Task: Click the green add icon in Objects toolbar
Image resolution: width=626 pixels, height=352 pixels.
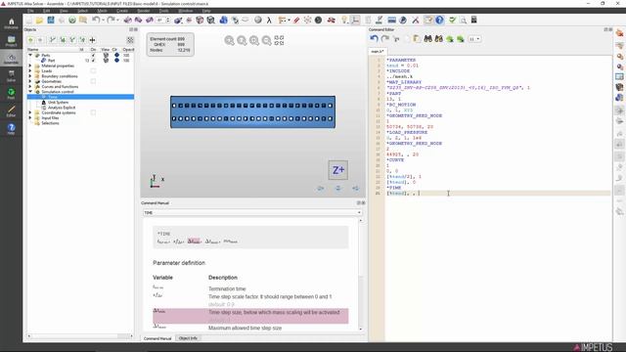Action: pos(30,40)
